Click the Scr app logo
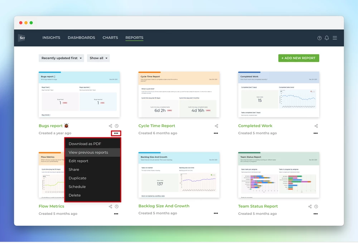This screenshot has width=358, height=245. tap(22, 38)
